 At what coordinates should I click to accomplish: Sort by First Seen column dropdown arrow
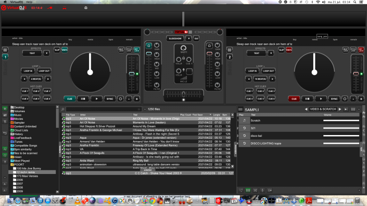(210, 115)
